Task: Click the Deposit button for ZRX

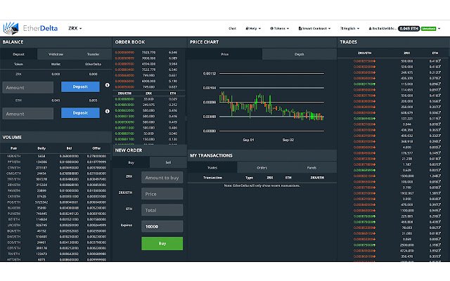Action: [80, 86]
